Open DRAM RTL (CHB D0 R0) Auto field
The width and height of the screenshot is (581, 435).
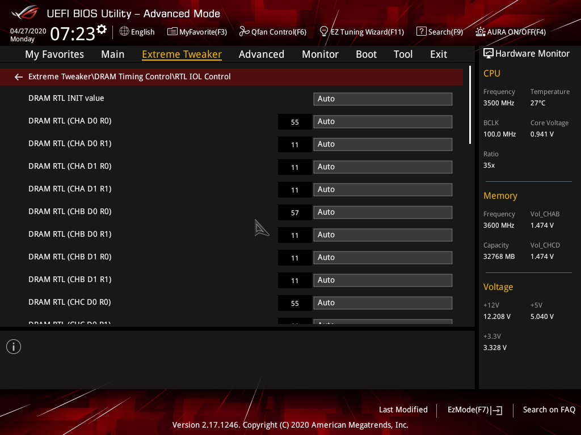(x=383, y=212)
